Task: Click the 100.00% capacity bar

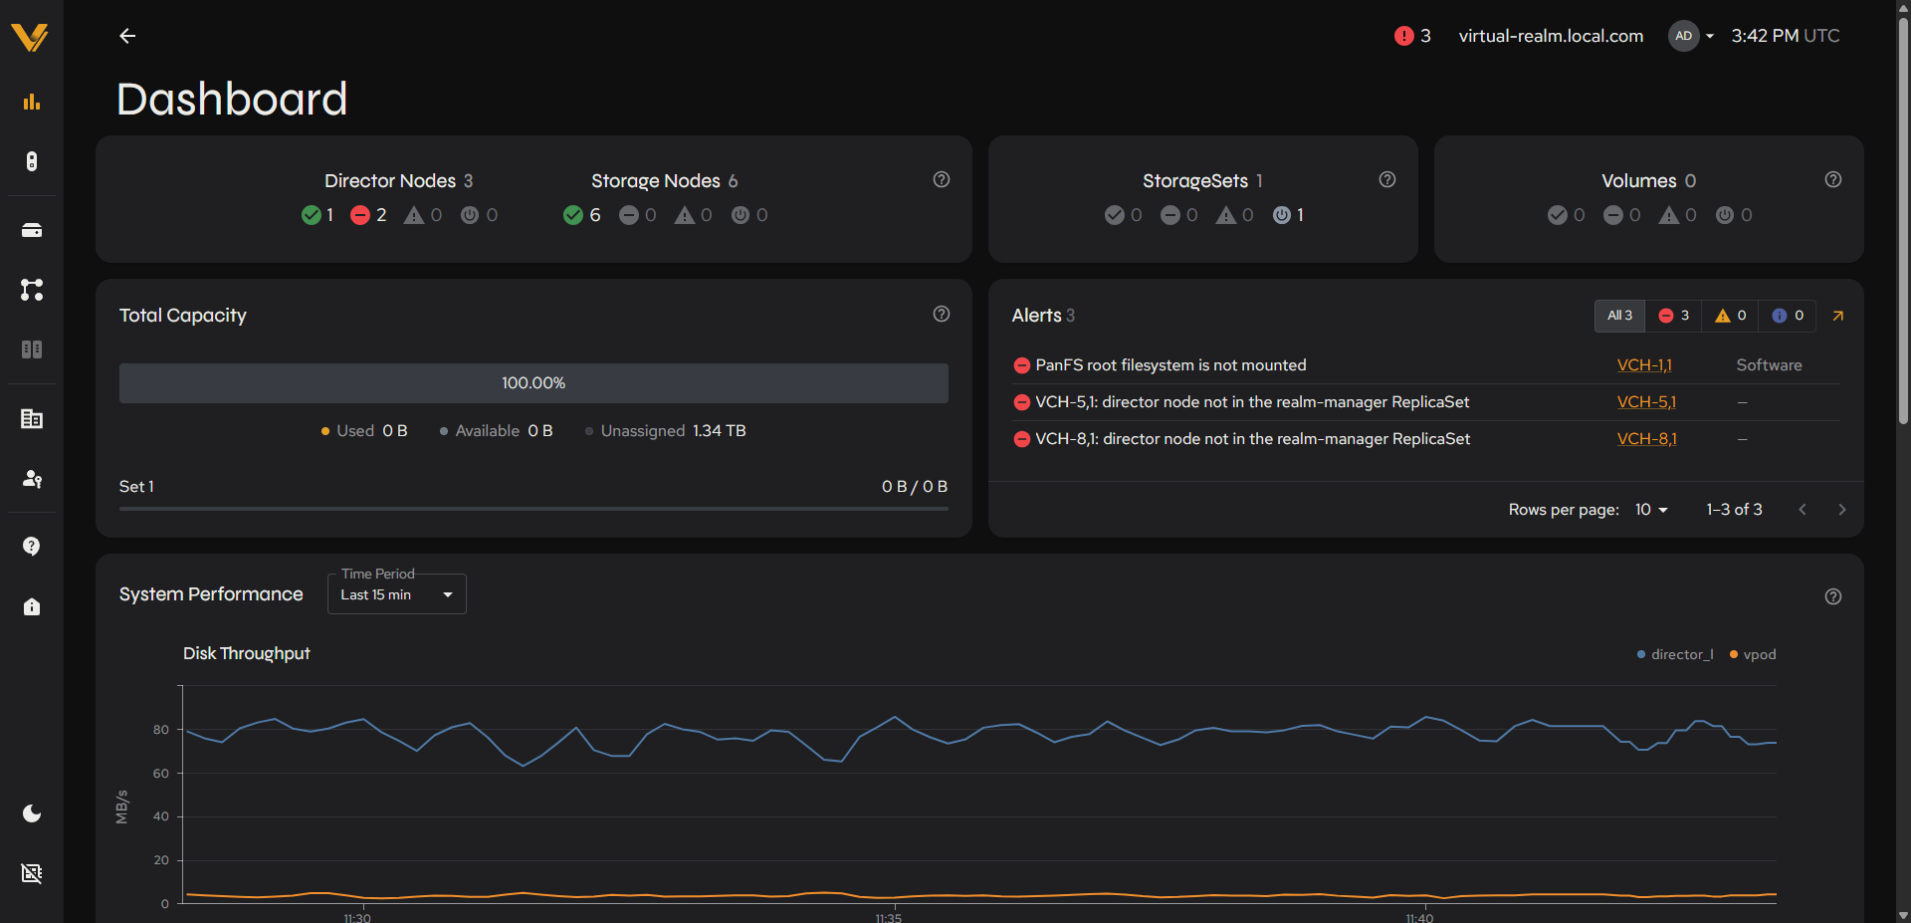Action: click(533, 383)
